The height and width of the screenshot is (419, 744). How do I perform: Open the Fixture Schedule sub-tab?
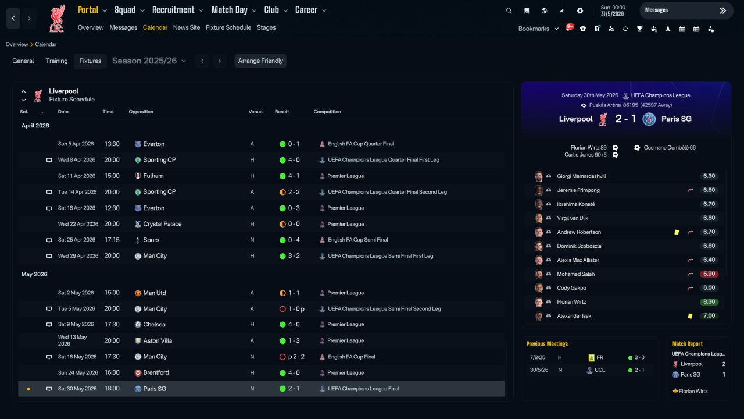(x=228, y=27)
